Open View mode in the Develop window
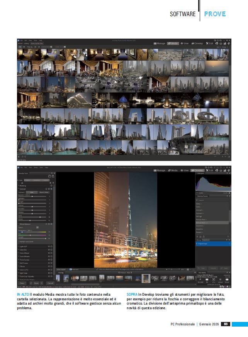Viewport: 248px width, 337px height. [185, 171]
